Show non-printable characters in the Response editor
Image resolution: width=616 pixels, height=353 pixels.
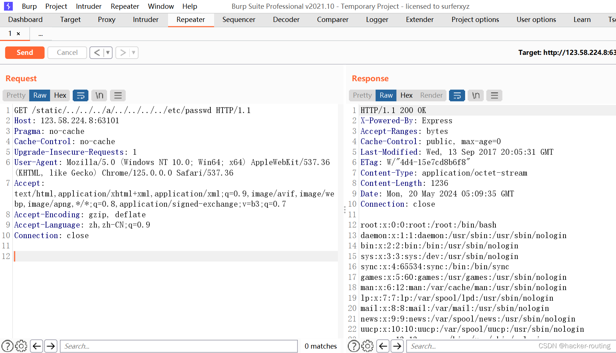tap(475, 95)
